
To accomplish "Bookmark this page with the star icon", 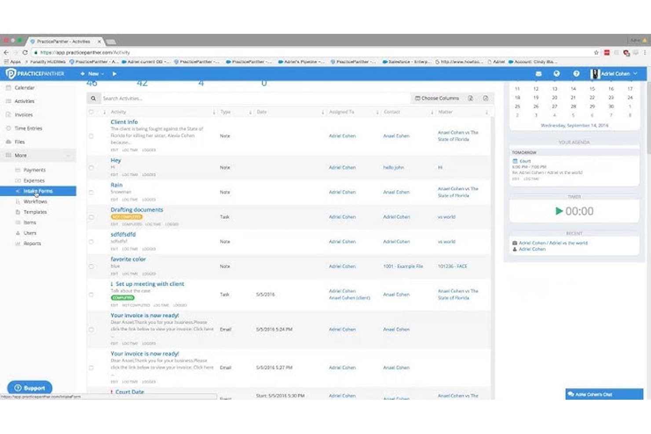I will click(x=596, y=52).
